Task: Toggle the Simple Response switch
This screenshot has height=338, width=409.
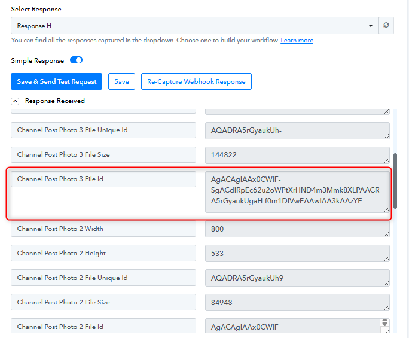Action: (x=76, y=60)
